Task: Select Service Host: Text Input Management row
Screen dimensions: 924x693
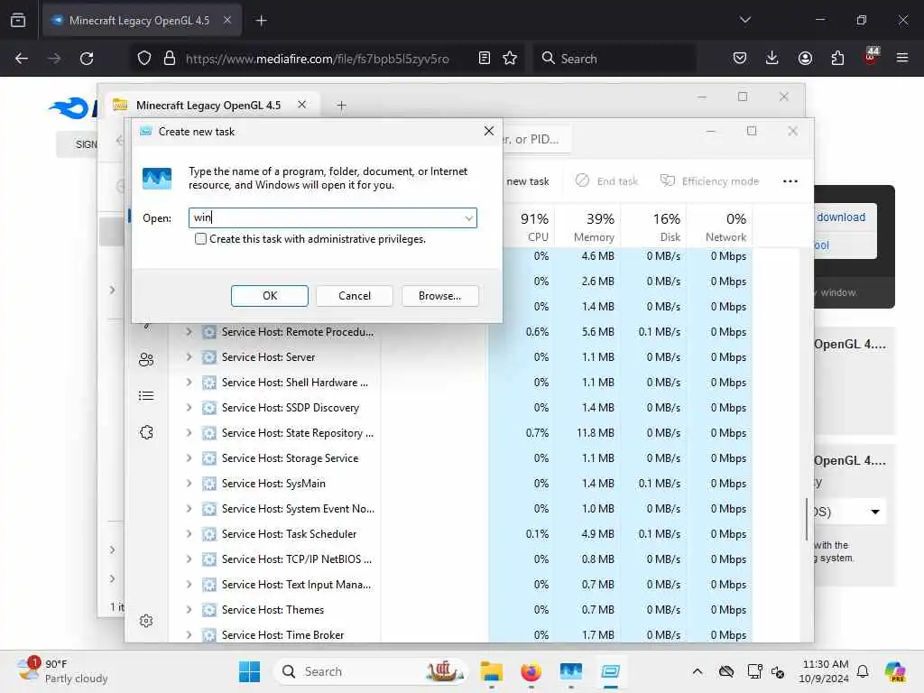Action: (x=459, y=585)
